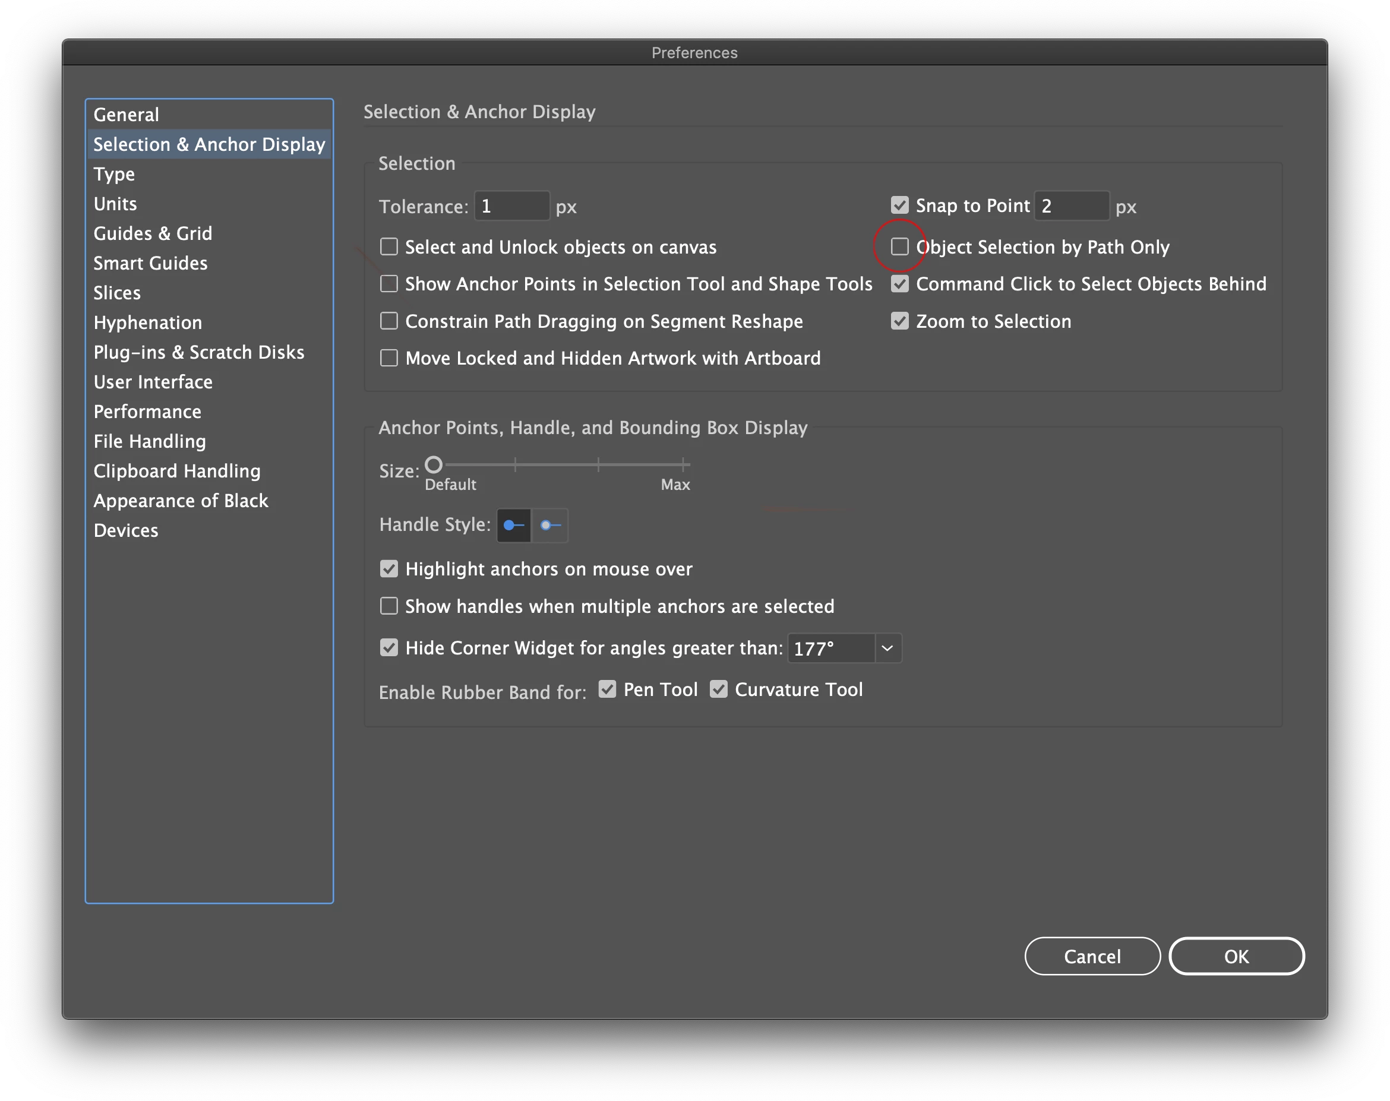This screenshot has height=1101, width=1390.
Task: Enable Object Selection by Path Only
Action: click(899, 247)
